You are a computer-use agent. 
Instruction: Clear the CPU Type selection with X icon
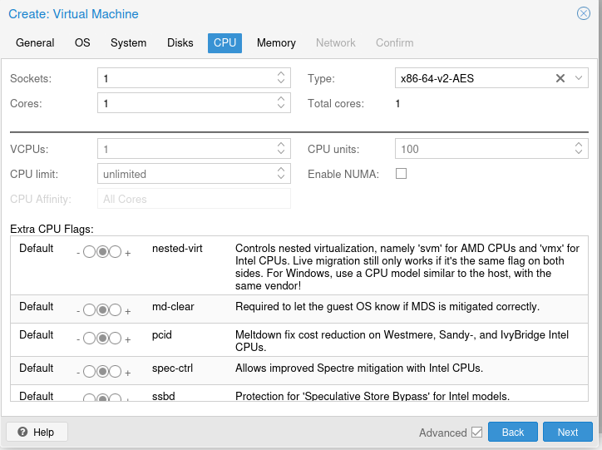560,78
